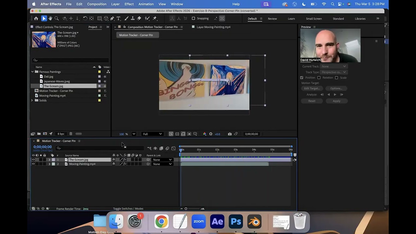Viewport: 416px width, 234px height.
Task: Click the reset exposure icon in viewer
Action: click(211, 134)
